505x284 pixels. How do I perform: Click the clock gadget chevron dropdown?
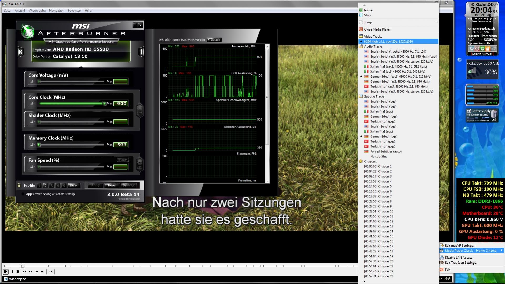point(497,4)
